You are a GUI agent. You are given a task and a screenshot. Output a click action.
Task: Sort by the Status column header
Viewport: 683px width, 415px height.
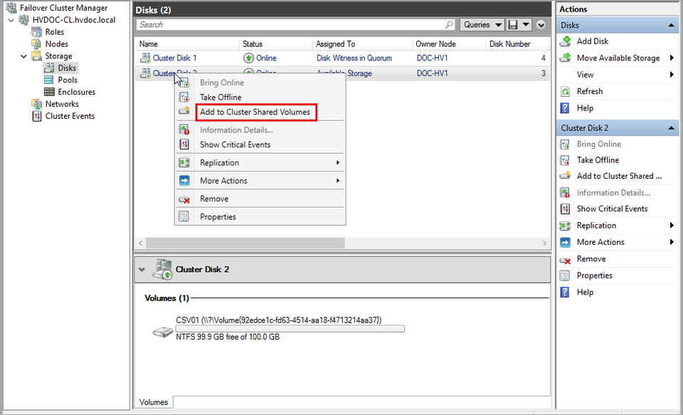276,44
